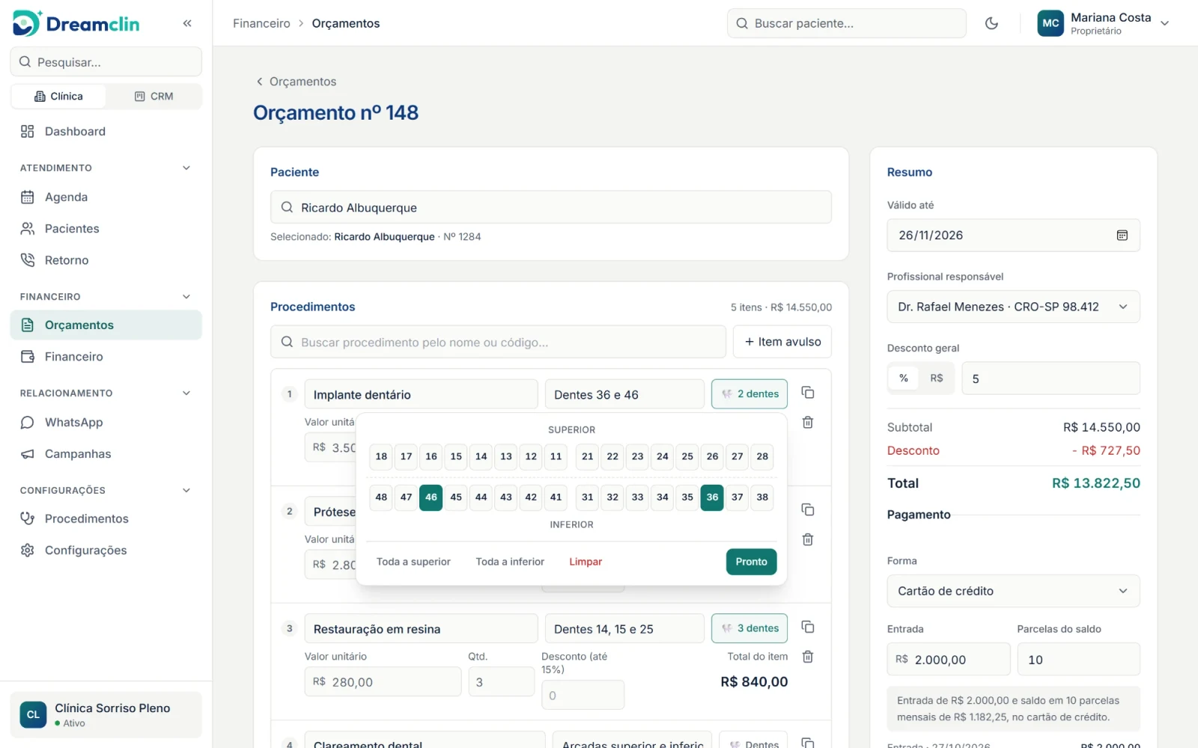Open Campanhas in the sidebar
The image size is (1198, 748).
tap(106, 454)
